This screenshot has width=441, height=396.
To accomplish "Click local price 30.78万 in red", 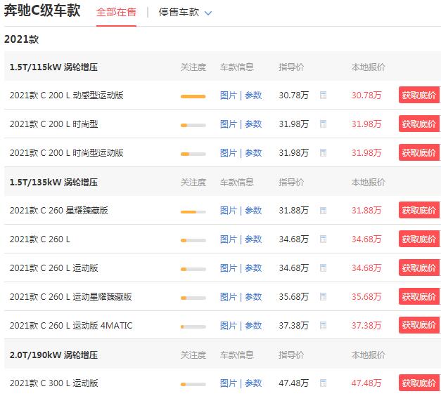I will pyautogui.click(x=366, y=95).
